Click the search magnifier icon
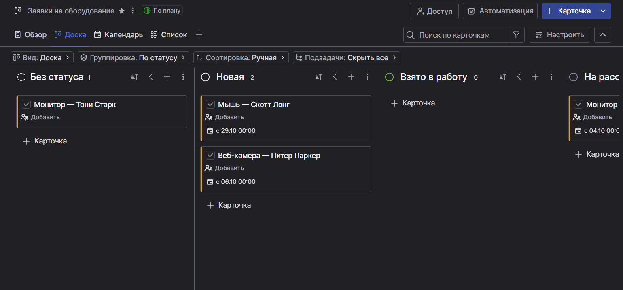 [x=410, y=35]
